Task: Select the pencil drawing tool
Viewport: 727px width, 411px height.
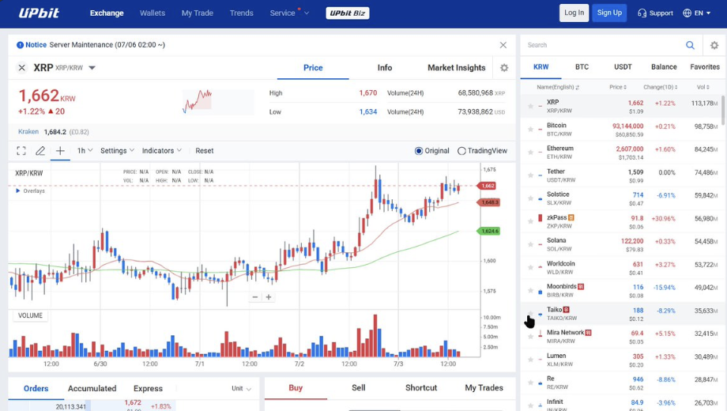Action: click(x=40, y=151)
